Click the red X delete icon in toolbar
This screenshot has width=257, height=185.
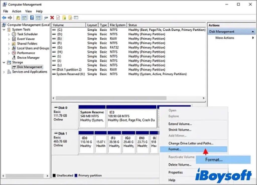(52, 17)
